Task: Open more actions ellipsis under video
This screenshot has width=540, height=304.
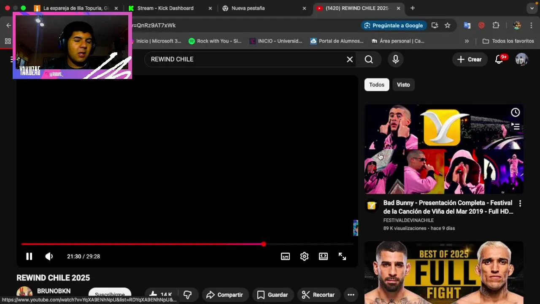Action: 351,295
